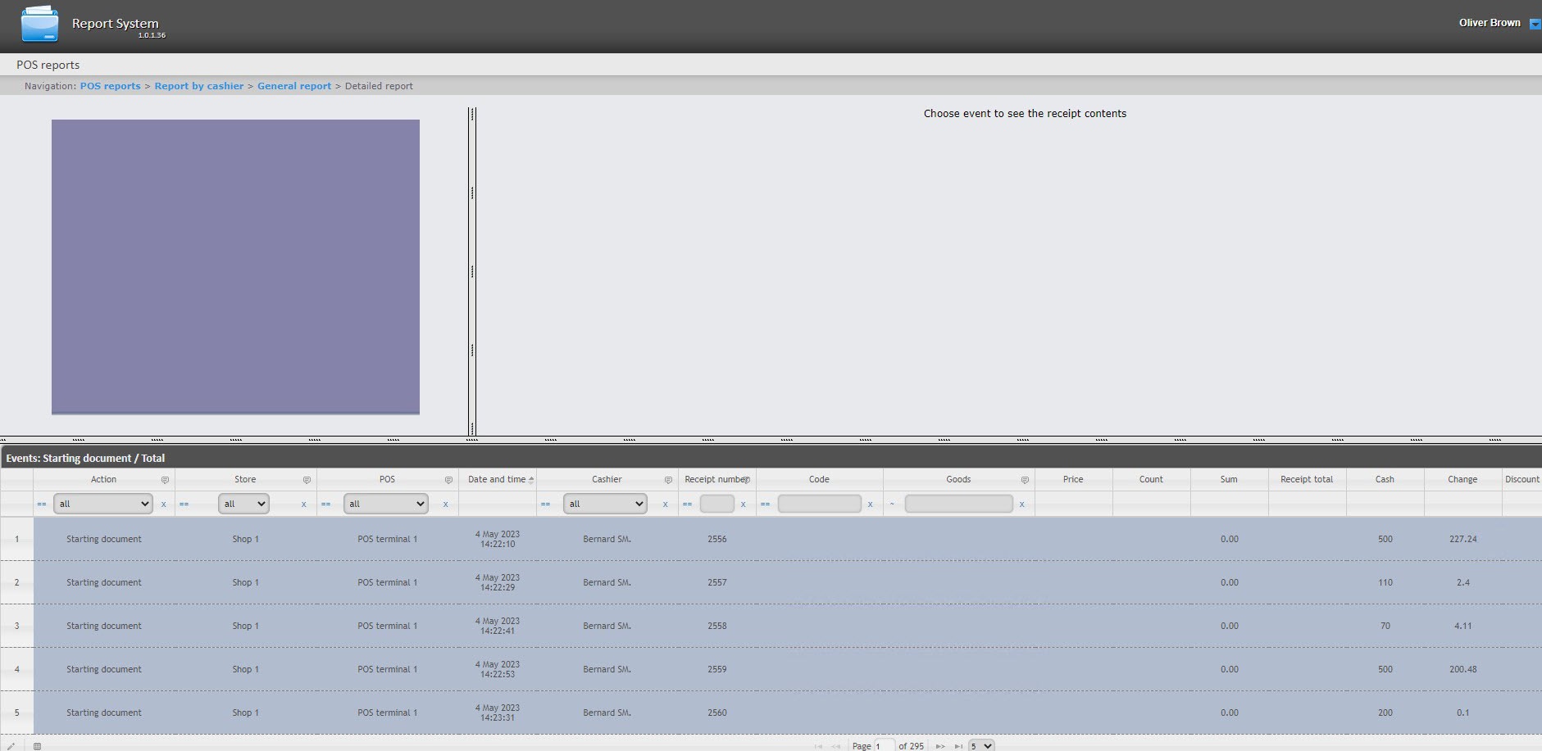Open the Oliver Brown user menu arrow
1542x751 pixels.
point(1535,24)
